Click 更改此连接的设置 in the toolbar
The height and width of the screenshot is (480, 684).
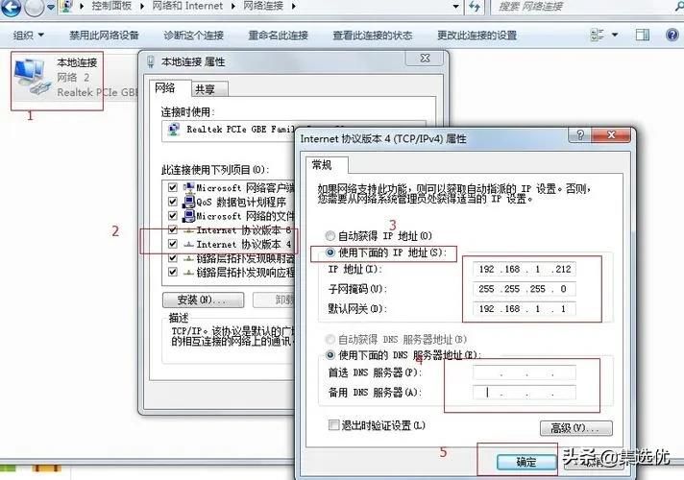click(x=477, y=35)
